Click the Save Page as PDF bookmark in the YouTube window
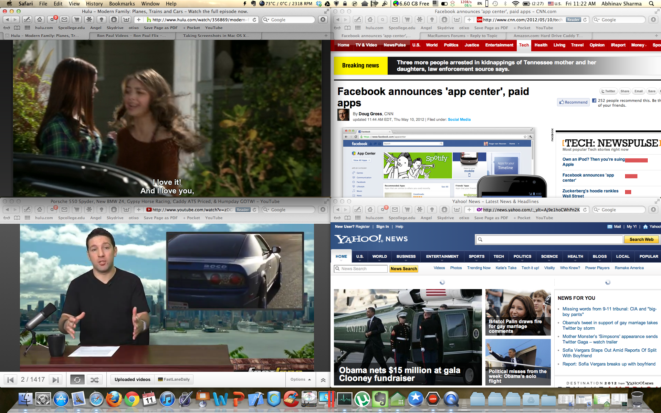 (160, 218)
